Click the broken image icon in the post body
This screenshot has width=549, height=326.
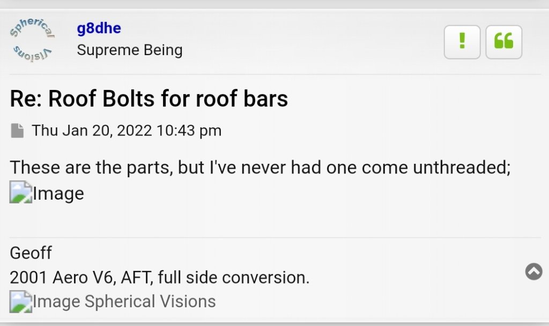tap(20, 193)
